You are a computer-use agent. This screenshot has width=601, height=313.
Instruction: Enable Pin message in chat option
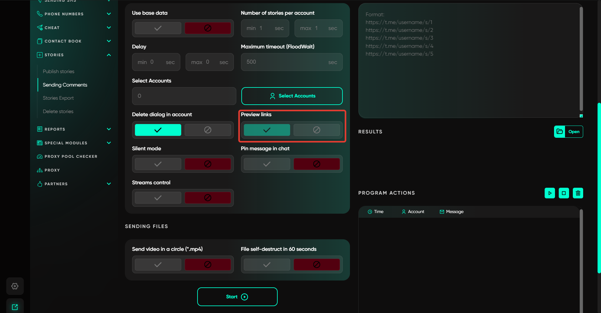tap(267, 164)
